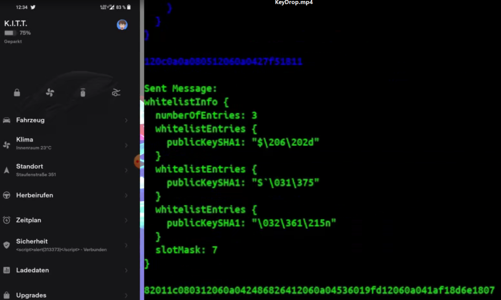Click the green hex string starting 82011c08
501x300 pixels.
click(x=319, y=290)
